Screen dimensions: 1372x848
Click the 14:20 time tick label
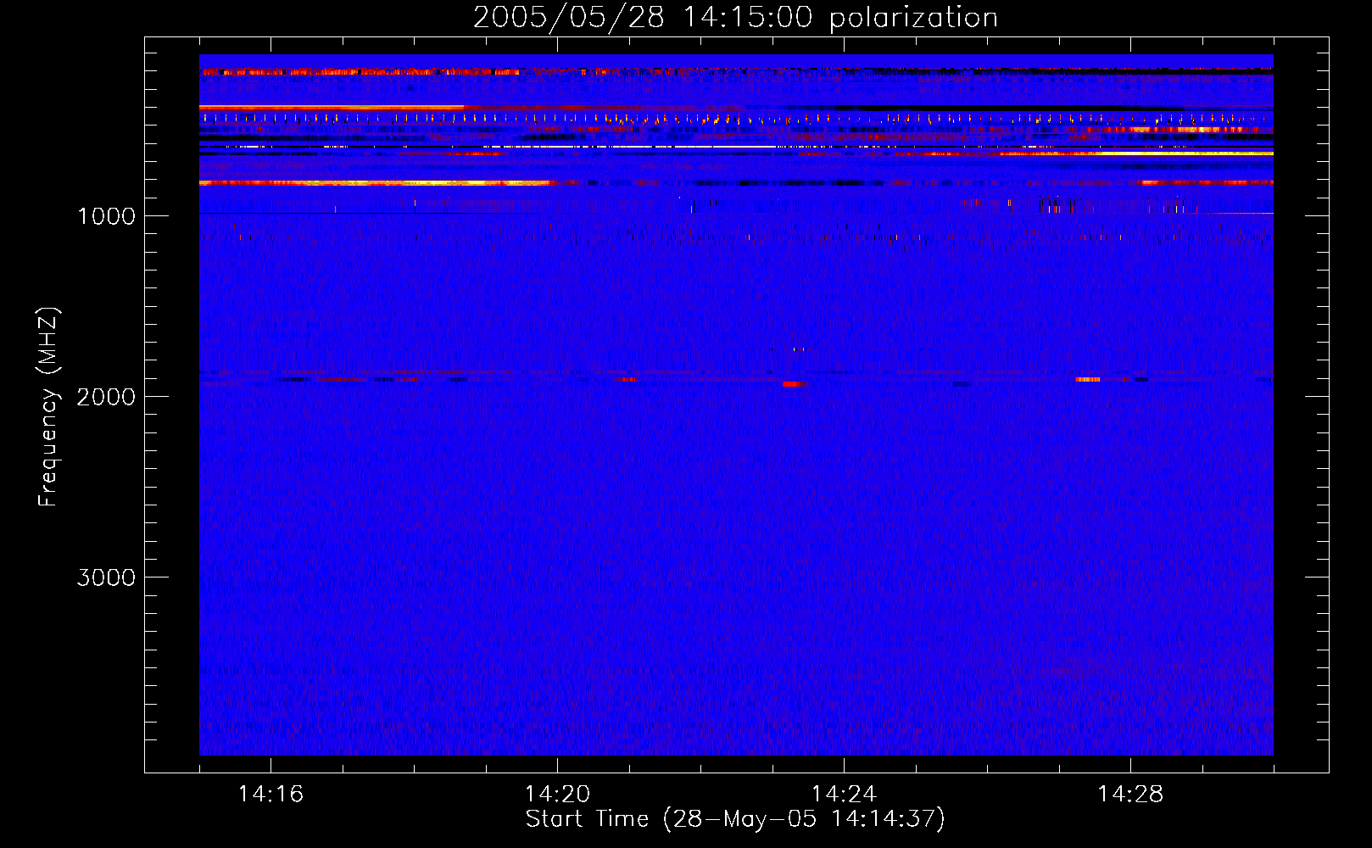click(x=557, y=795)
